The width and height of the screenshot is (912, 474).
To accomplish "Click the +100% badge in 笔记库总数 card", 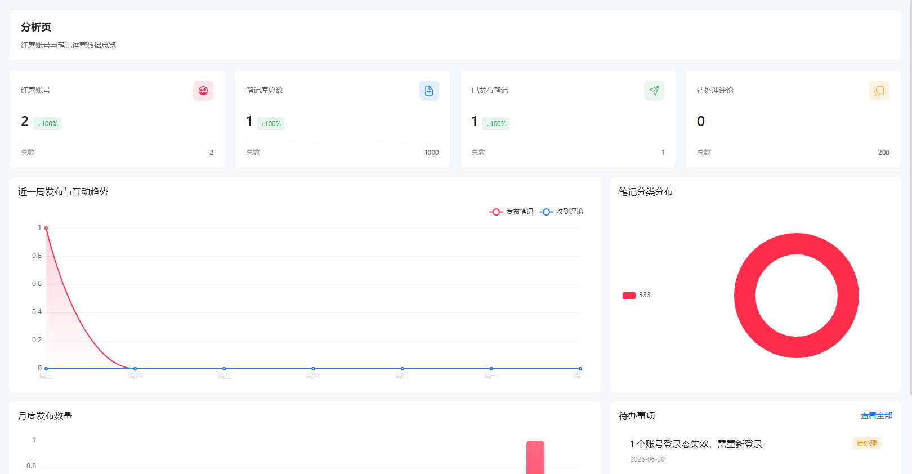I will (271, 124).
